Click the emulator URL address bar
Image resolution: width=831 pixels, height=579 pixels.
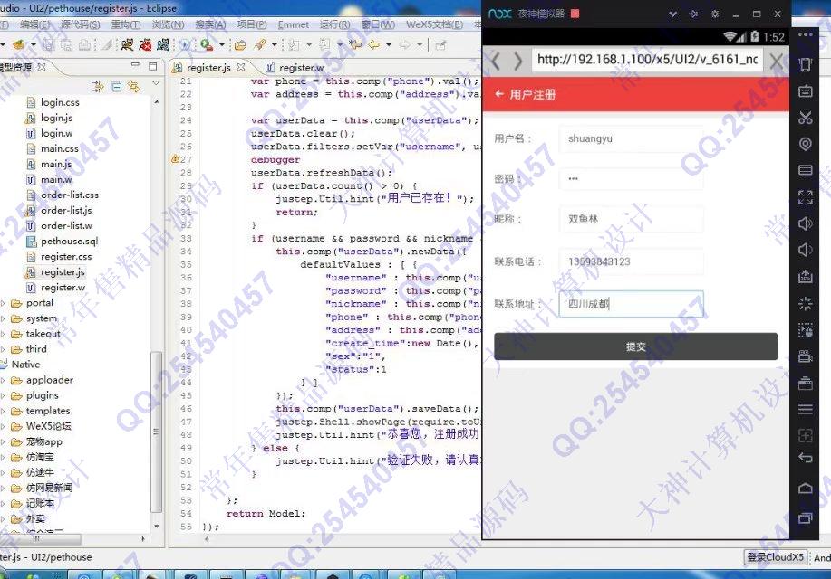coord(647,60)
